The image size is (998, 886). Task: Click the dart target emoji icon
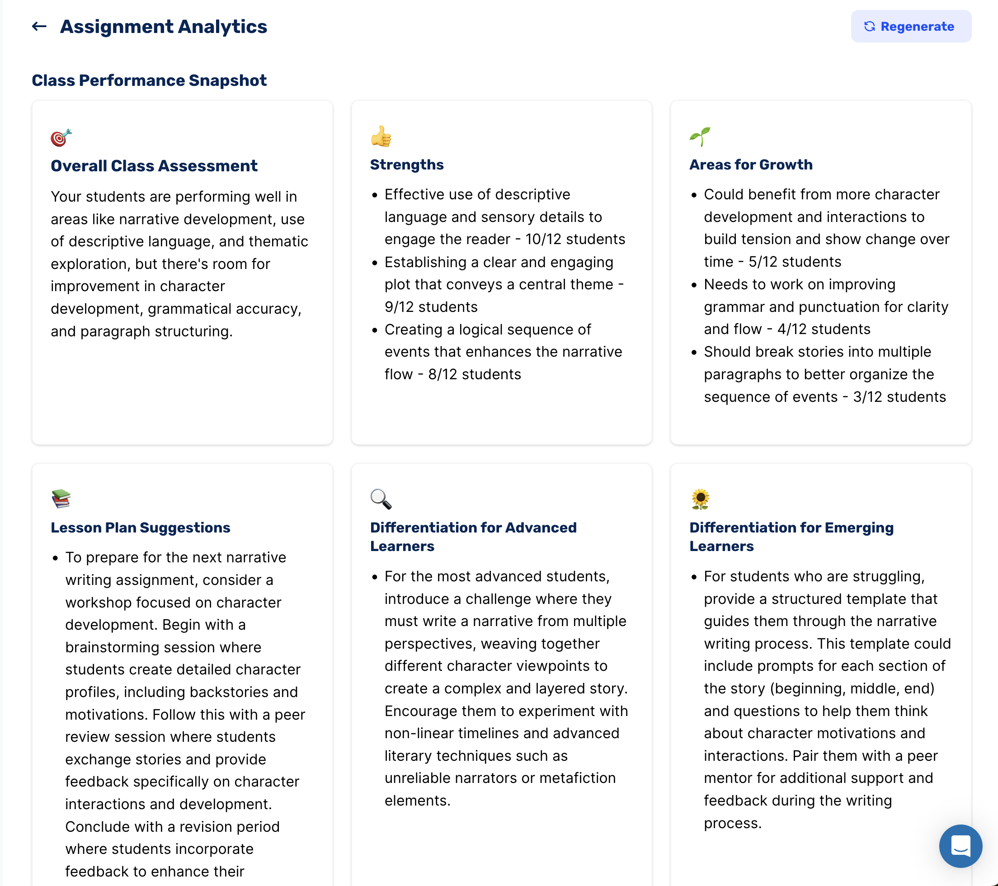(x=61, y=138)
